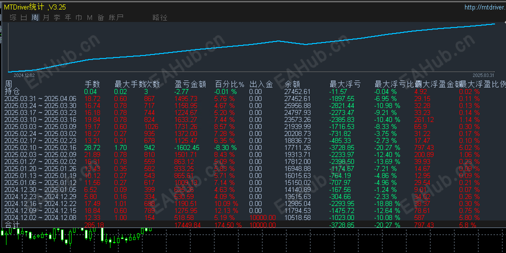506x253 pixels.
Task: Click the percentage value 10.09 %
Action: [x=226, y=203]
